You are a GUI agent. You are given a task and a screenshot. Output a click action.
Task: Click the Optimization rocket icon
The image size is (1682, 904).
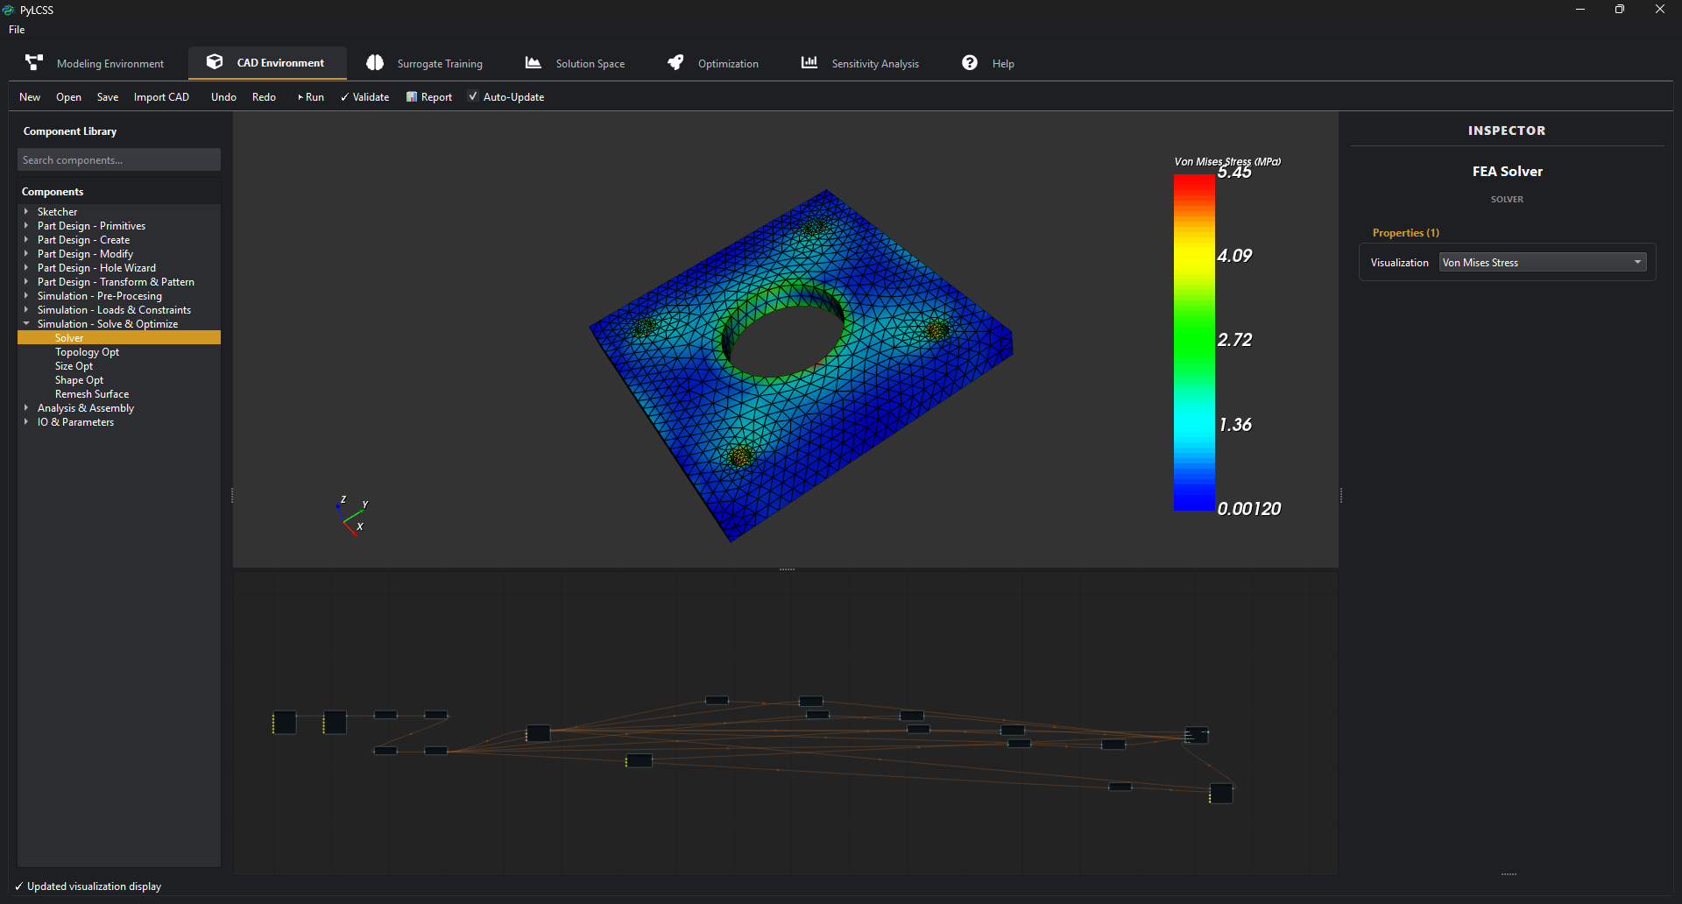[675, 63]
